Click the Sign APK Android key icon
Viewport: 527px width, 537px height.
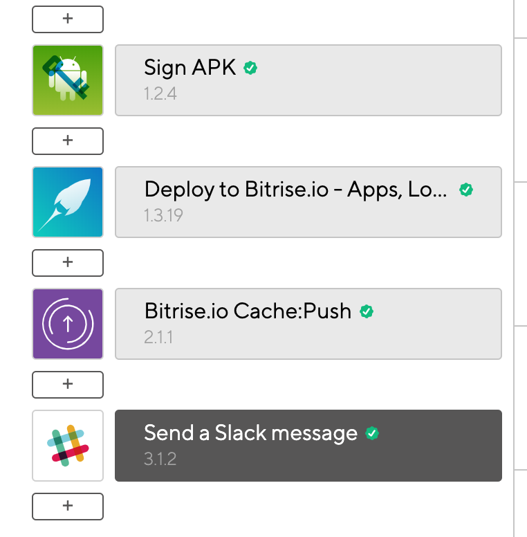[x=68, y=80]
